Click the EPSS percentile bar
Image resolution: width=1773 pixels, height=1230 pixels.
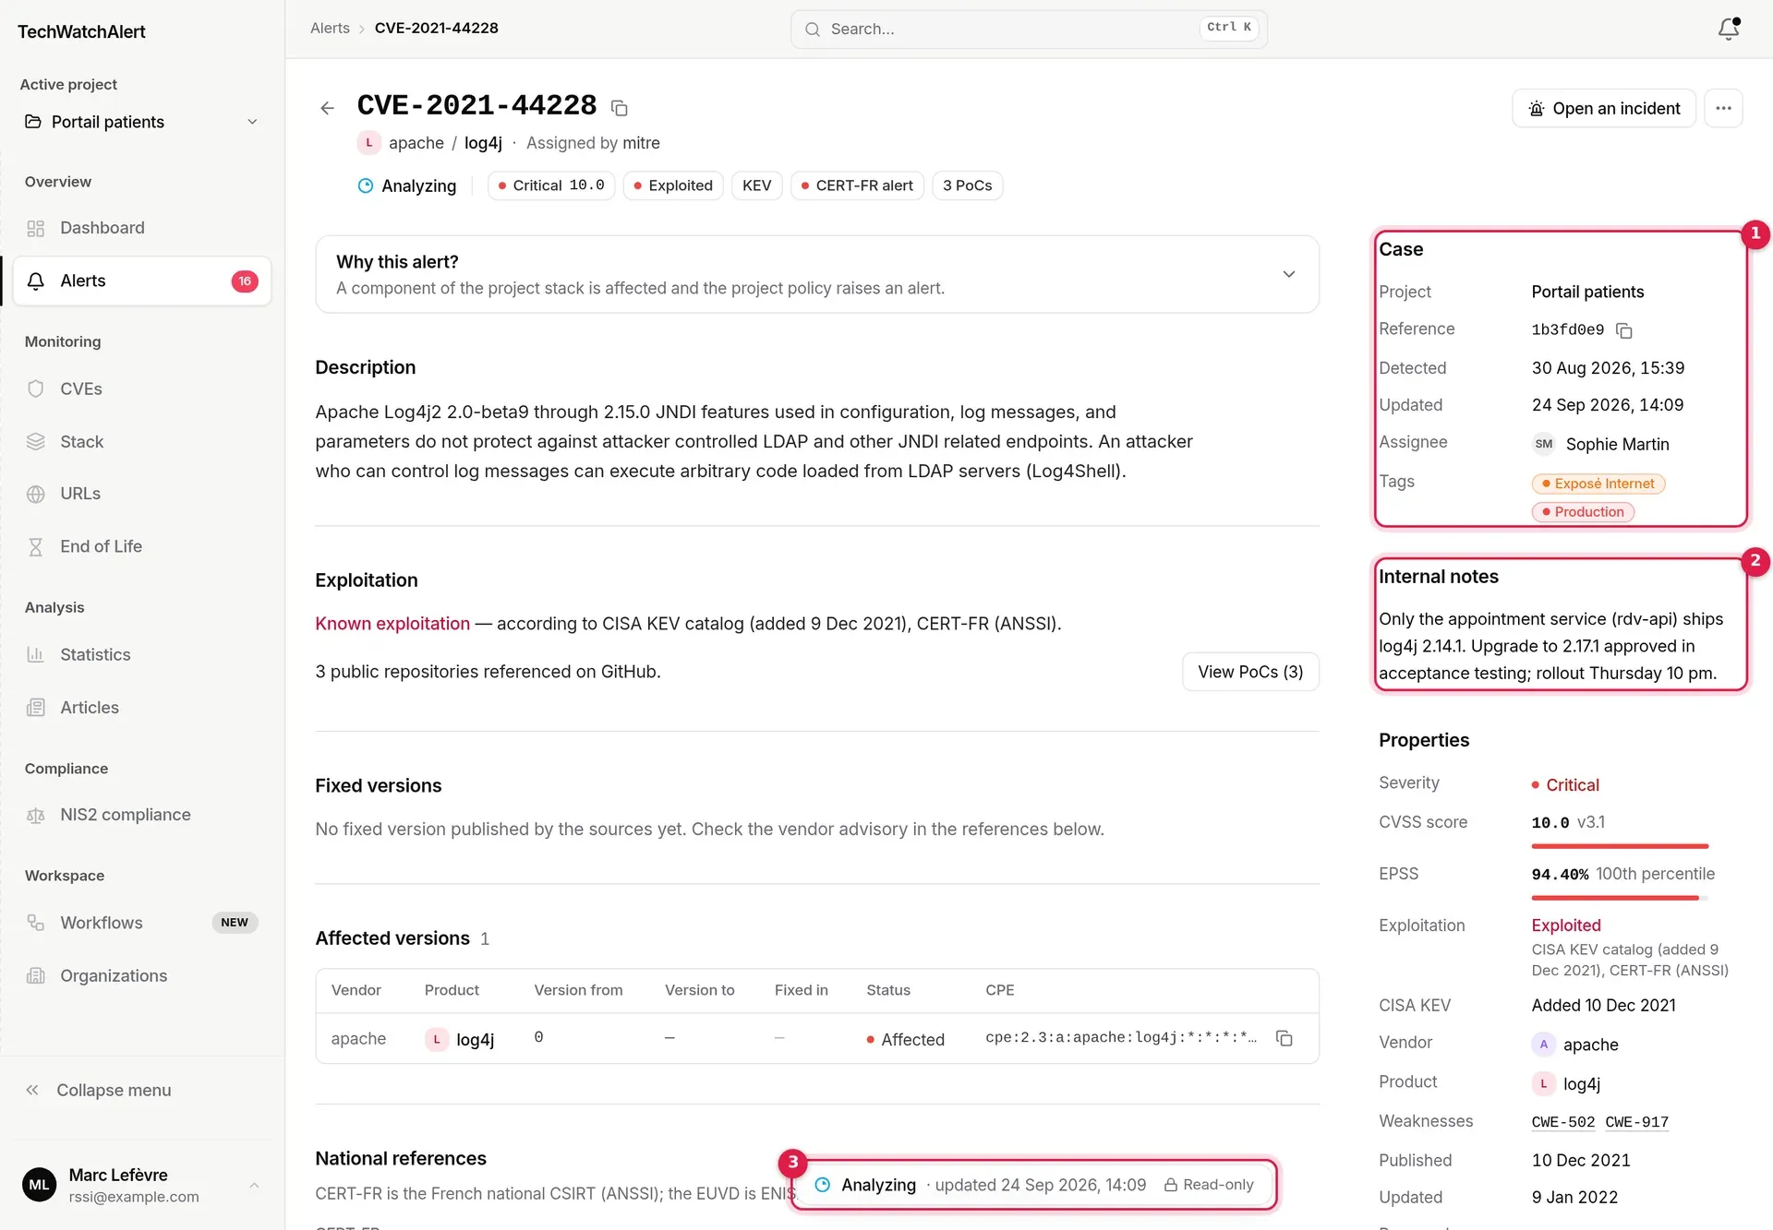[x=1620, y=898]
